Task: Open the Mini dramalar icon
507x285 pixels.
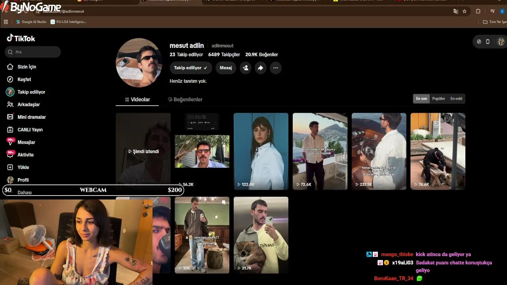Action: coord(10,117)
